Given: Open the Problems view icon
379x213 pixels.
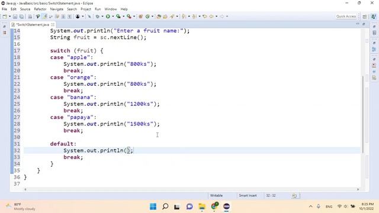Looking at the screenshot, I should (374, 66).
